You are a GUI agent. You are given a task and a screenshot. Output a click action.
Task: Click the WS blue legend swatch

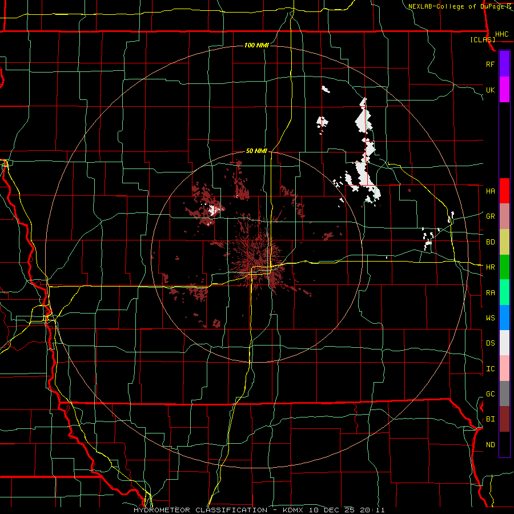point(504,318)
